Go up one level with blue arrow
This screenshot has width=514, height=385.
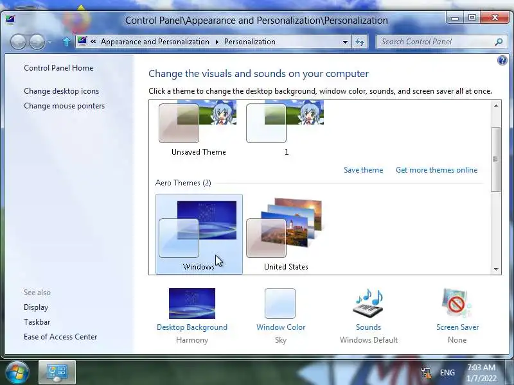(67, 42)
